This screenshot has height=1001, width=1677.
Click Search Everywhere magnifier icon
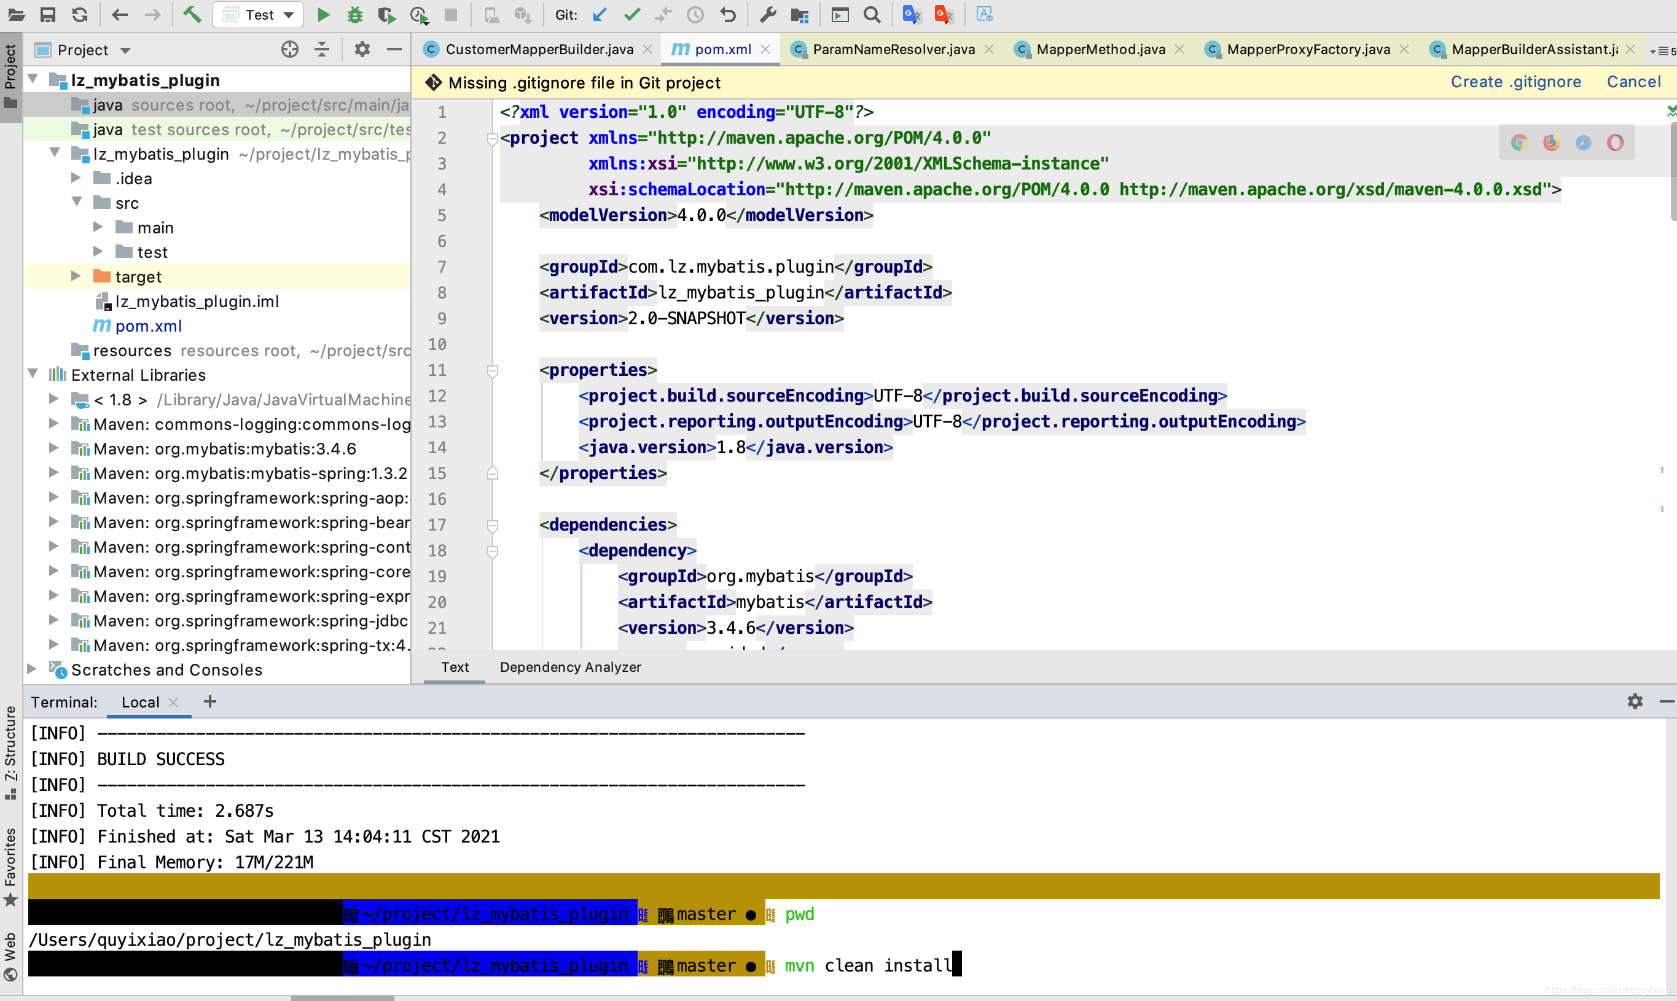(x=872, y=14)
